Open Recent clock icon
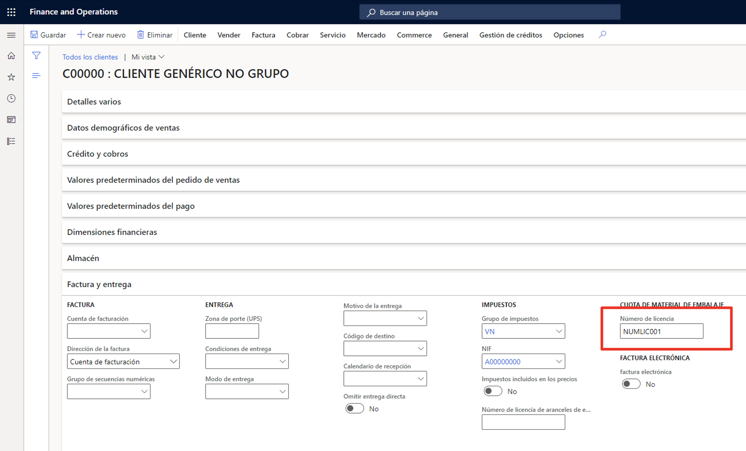746x451 pixels. (11, 99)
